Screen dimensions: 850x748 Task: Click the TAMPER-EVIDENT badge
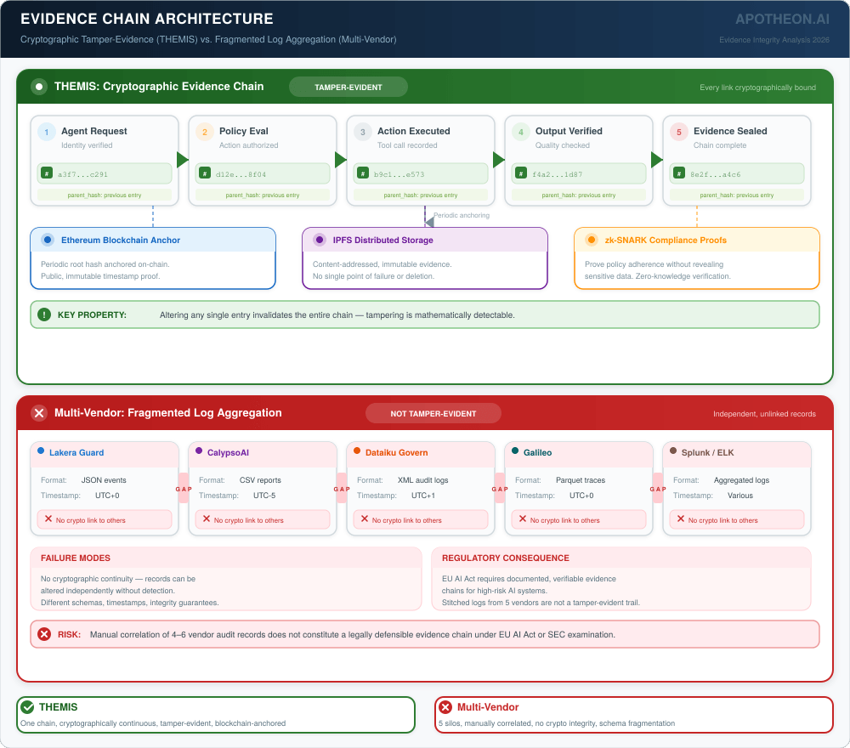pos(348,87)
